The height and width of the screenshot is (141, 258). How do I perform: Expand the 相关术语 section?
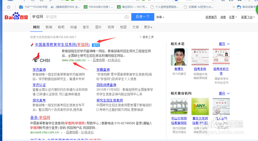224,44
